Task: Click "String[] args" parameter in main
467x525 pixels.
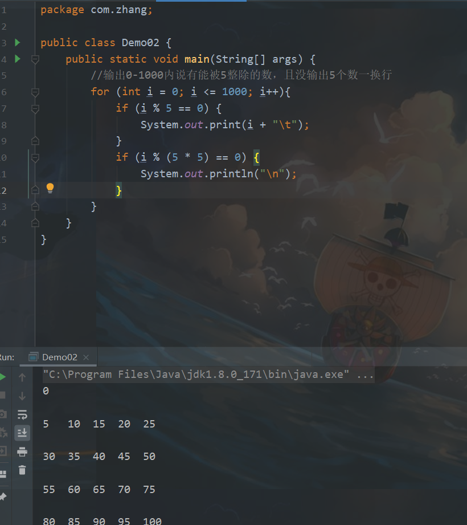Action: (x=256, y=59)
